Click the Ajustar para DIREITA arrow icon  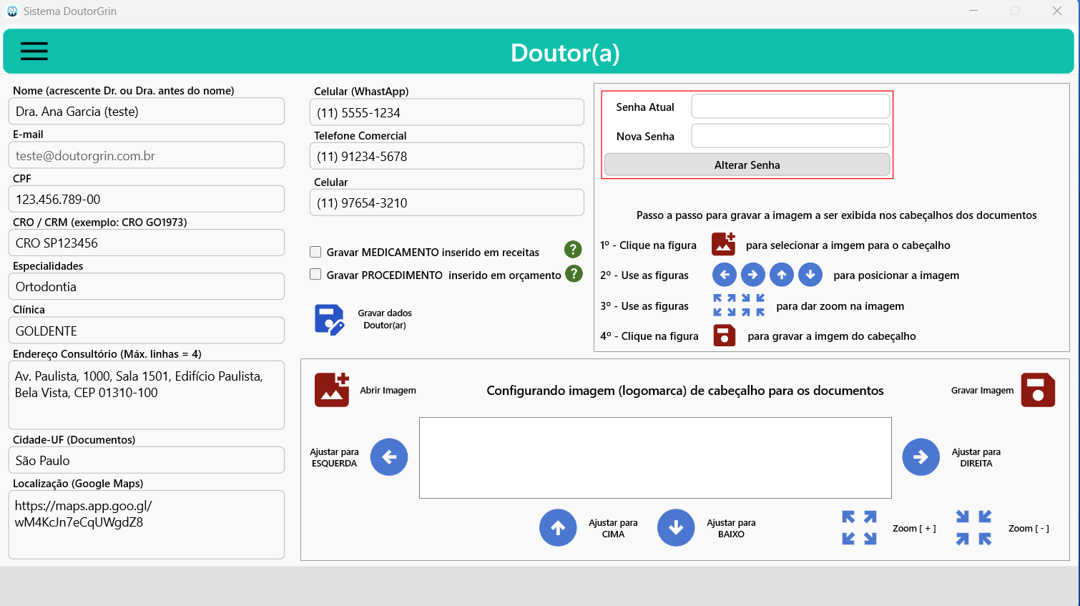click(921, 456)
